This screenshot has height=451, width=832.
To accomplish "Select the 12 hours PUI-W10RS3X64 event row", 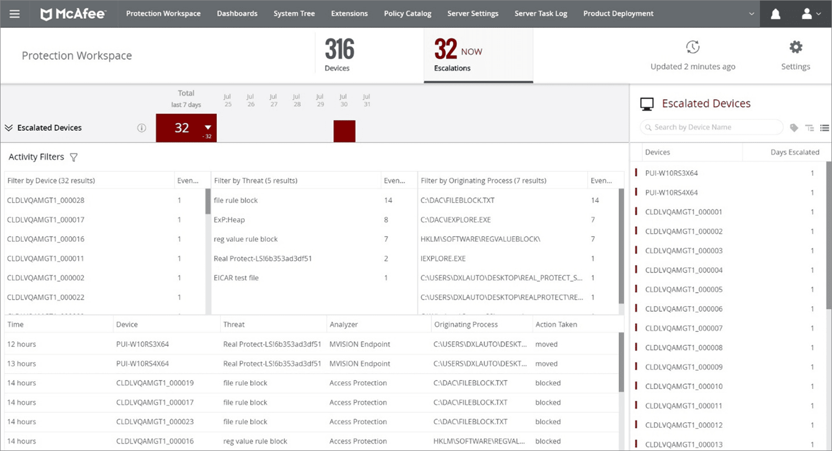I will point(311,344).
